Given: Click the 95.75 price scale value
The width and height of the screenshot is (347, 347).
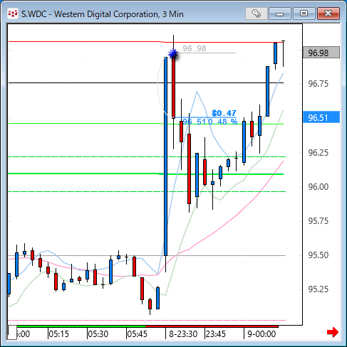Looking at the screenshot, I should 318,221.
